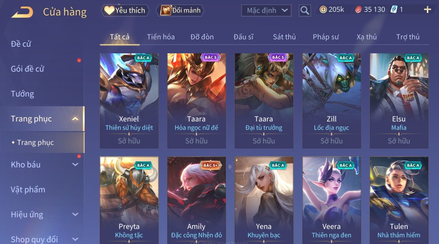The image size is (439, 244).
Task: Click the gold coin icon showing 205k
Action: (323, 10)
